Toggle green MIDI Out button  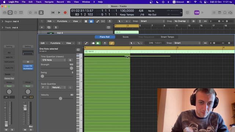(x=98, y=43)
